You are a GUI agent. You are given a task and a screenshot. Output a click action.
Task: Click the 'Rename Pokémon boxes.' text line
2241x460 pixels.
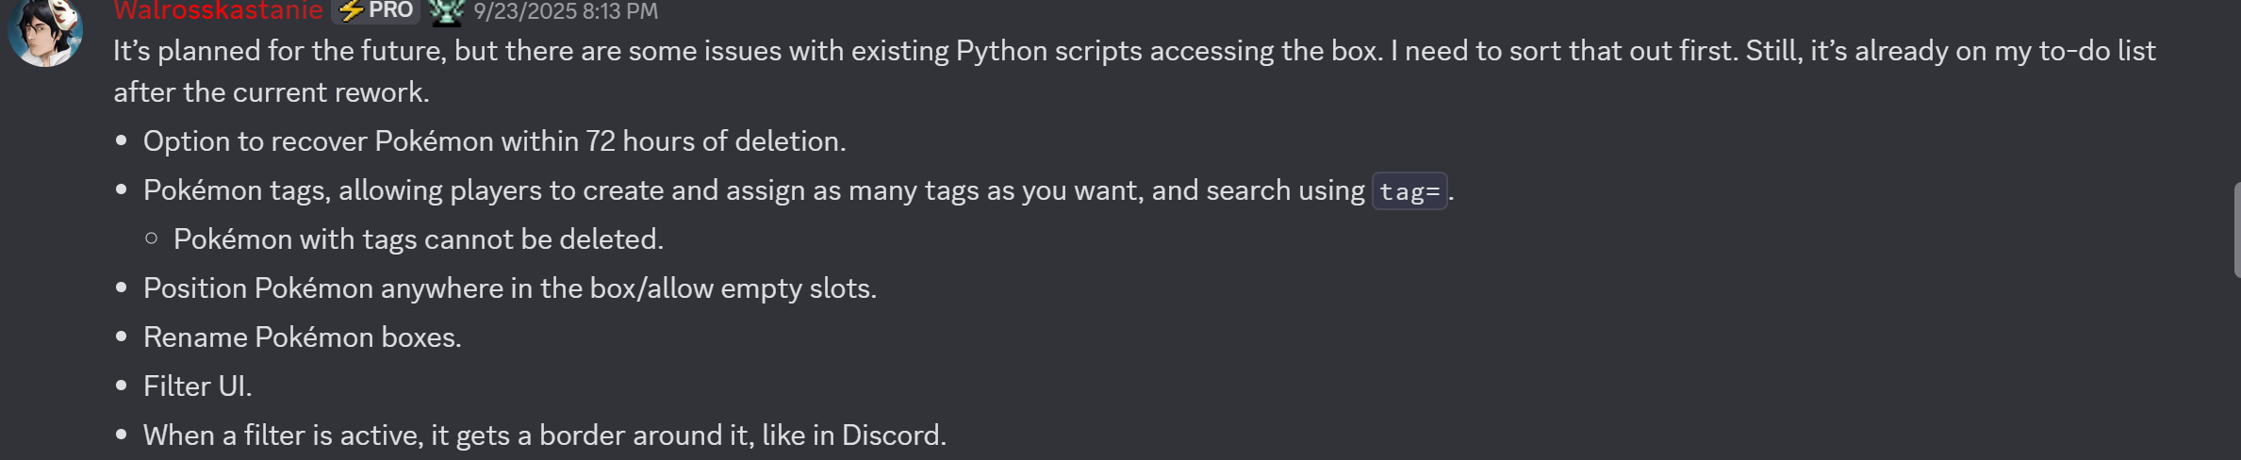(x=302, y=337)
